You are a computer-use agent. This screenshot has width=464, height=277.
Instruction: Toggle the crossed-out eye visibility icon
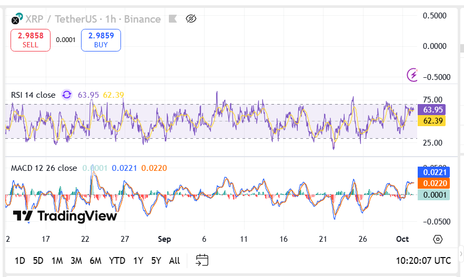191,19
